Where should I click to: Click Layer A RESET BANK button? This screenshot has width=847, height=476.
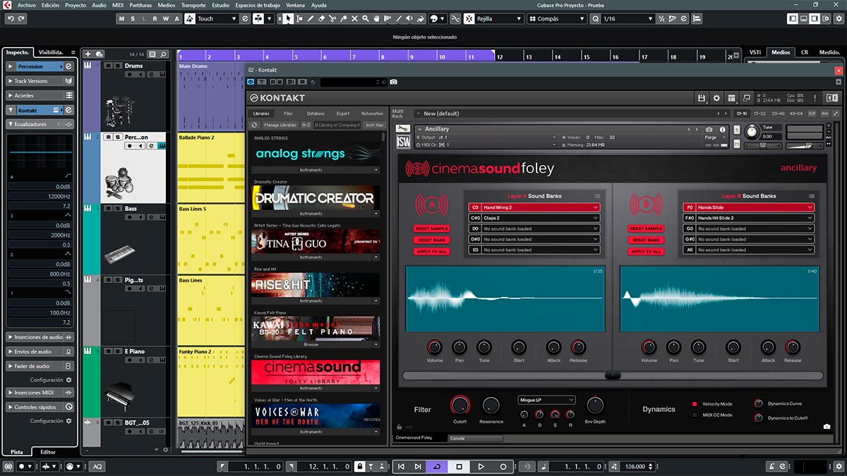pos(431,240)
